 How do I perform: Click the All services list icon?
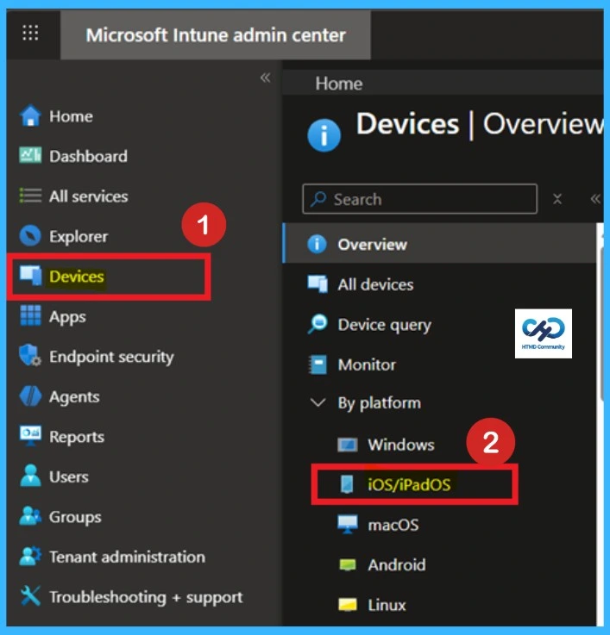(30, 196)
